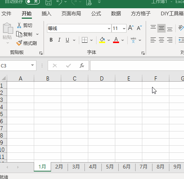Expand the Name Box dropdown arrow
Image resolution: width=184 pixels, height=179 pixels.
pyautogui.click(x=32, y=65)
